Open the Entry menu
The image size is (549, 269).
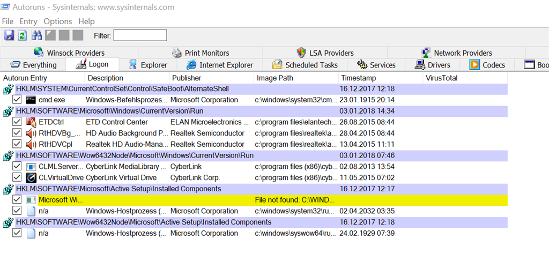pyautogui.click(x=28, y=21)
